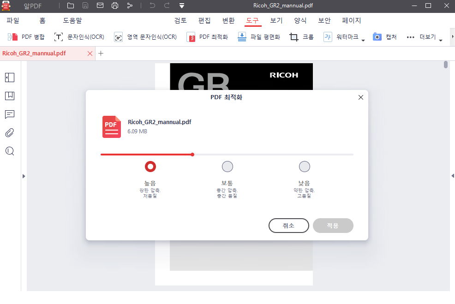Select the 크롭 crop tool
Image resolution: width=455 pixels, height=304 pixels.
(x=301, y=37)
